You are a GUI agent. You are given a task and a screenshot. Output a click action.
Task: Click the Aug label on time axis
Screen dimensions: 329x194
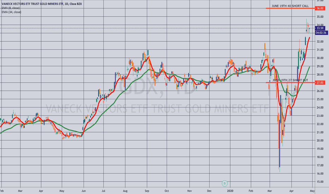pyautogui.click(x=125, y=191)
